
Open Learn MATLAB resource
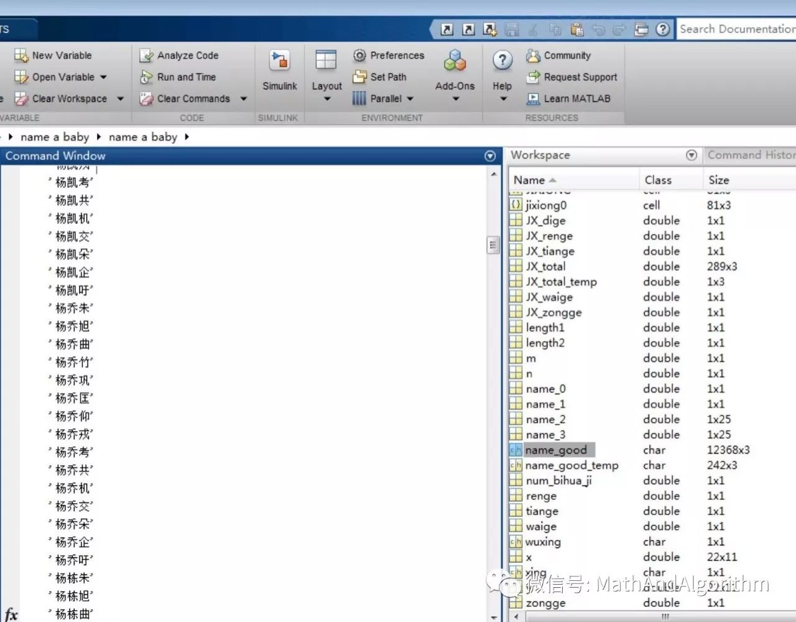(x=576, y=98)
